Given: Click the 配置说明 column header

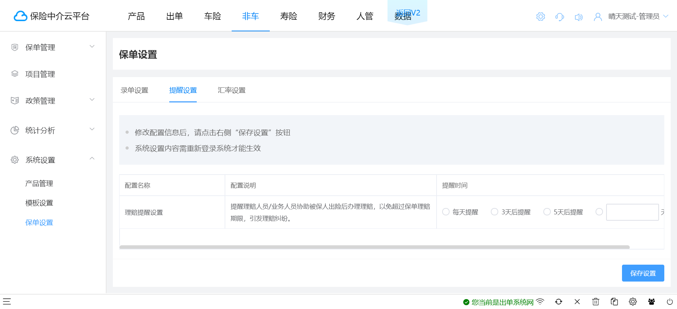Looking at the screenshot, I should [331, 185].
